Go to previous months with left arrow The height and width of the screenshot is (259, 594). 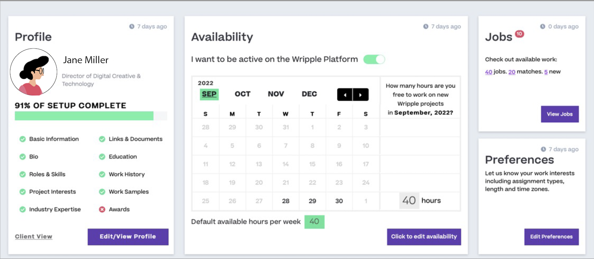[345, 95]
